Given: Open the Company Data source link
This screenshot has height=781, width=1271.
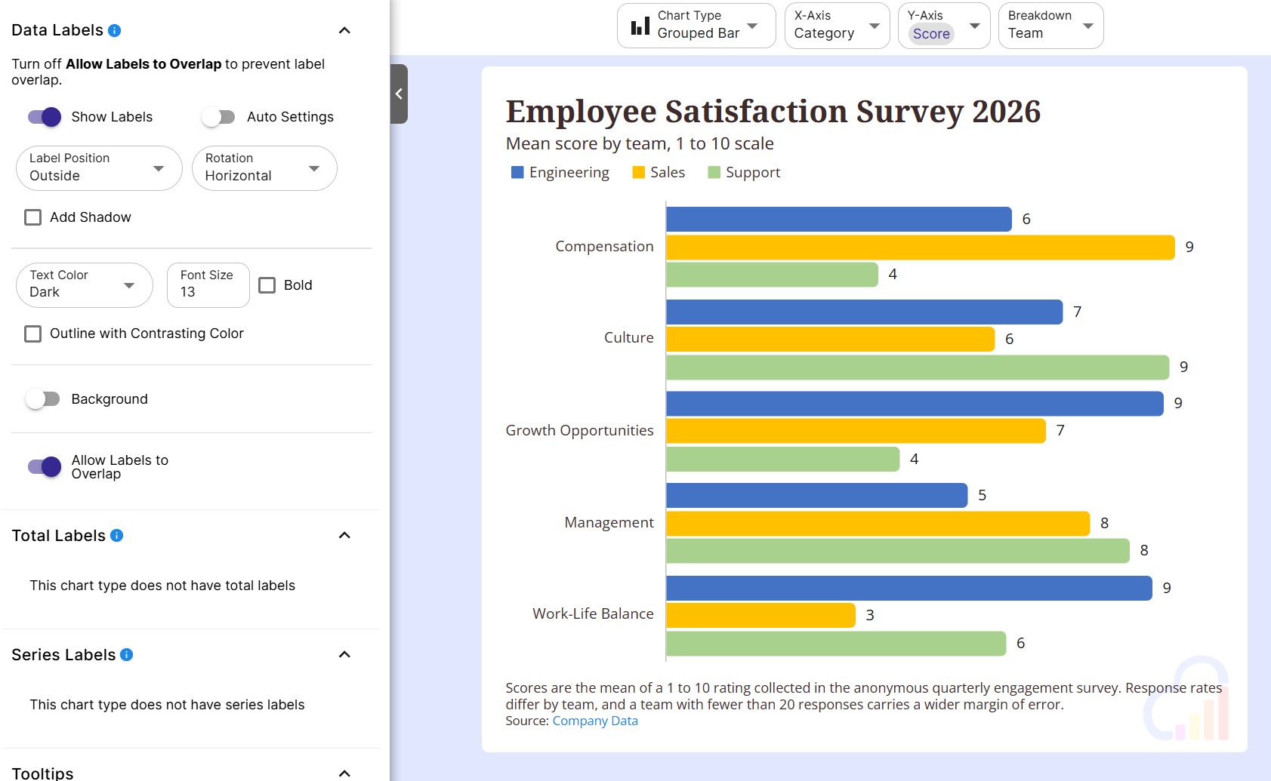Looking at the screenshot, I should 595,721.
